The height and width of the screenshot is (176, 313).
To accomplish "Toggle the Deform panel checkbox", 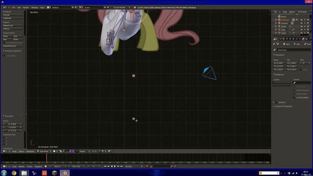I will click(277, 102).
